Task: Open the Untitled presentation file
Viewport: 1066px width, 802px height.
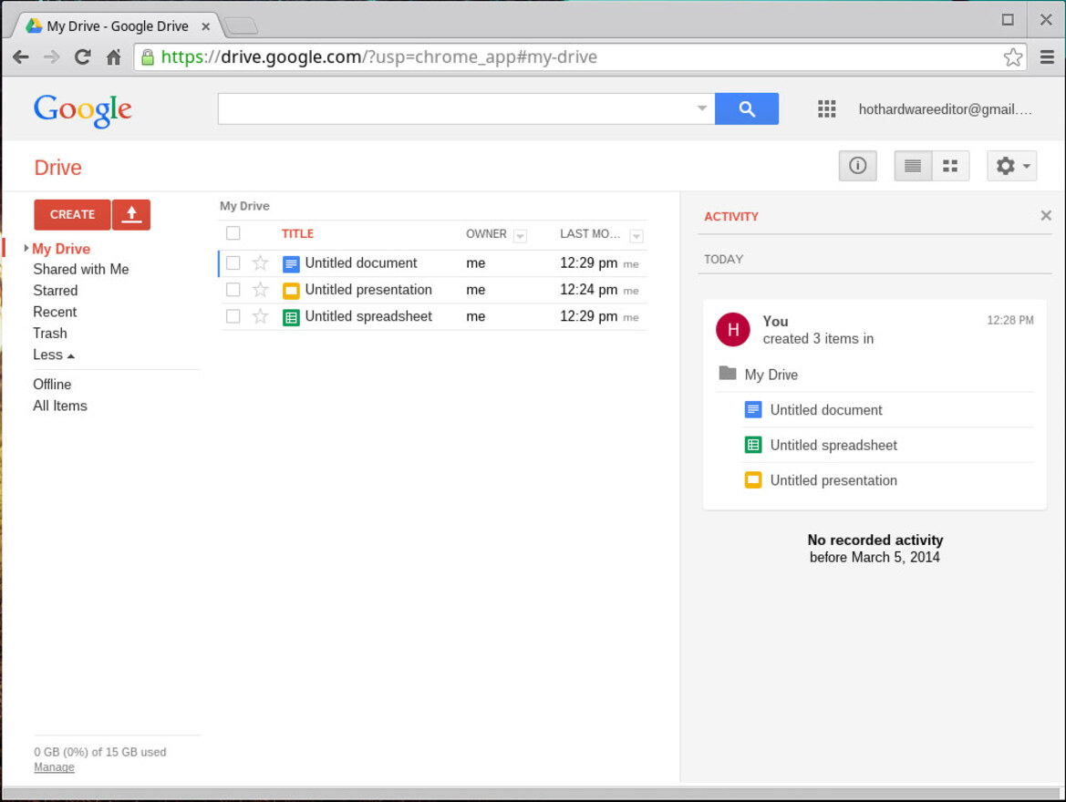Action: pos(368,290)
